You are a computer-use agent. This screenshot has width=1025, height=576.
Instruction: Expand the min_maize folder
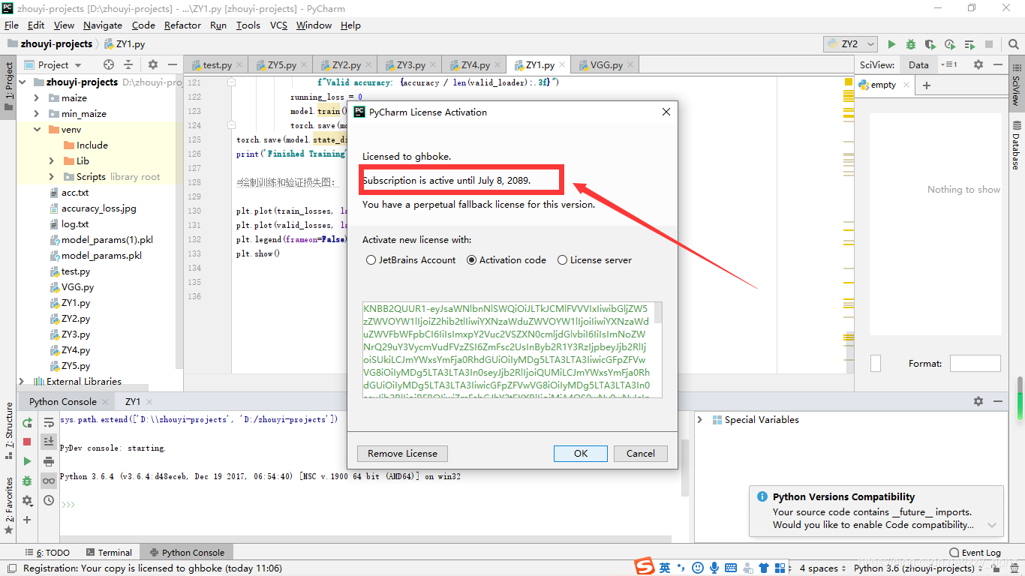(x=37, y=114)
